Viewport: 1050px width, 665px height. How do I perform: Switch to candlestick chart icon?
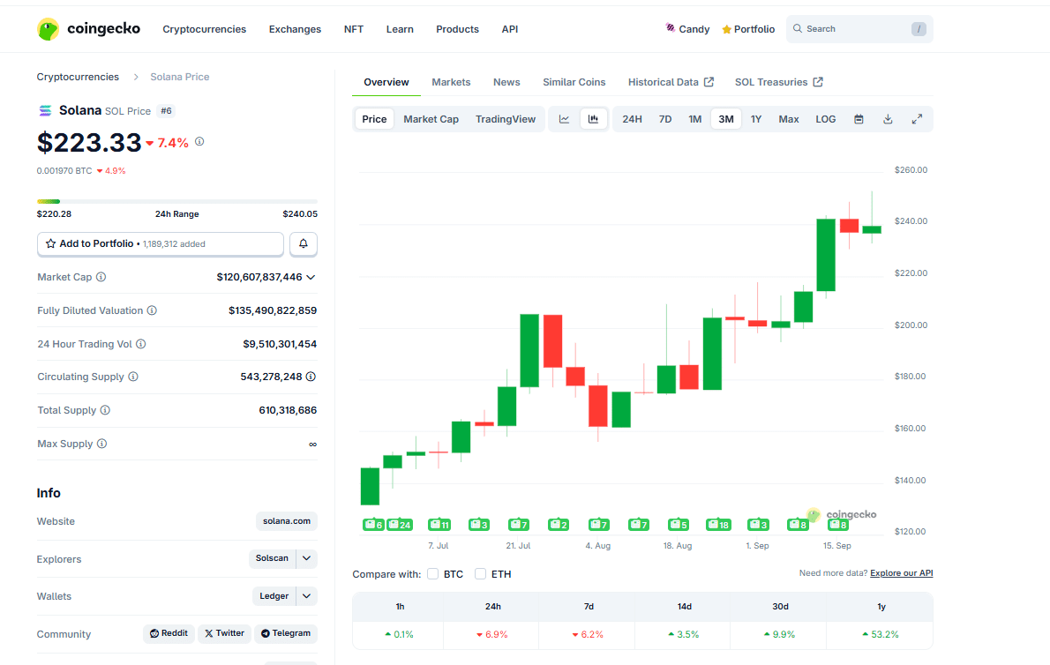[594, 119]
